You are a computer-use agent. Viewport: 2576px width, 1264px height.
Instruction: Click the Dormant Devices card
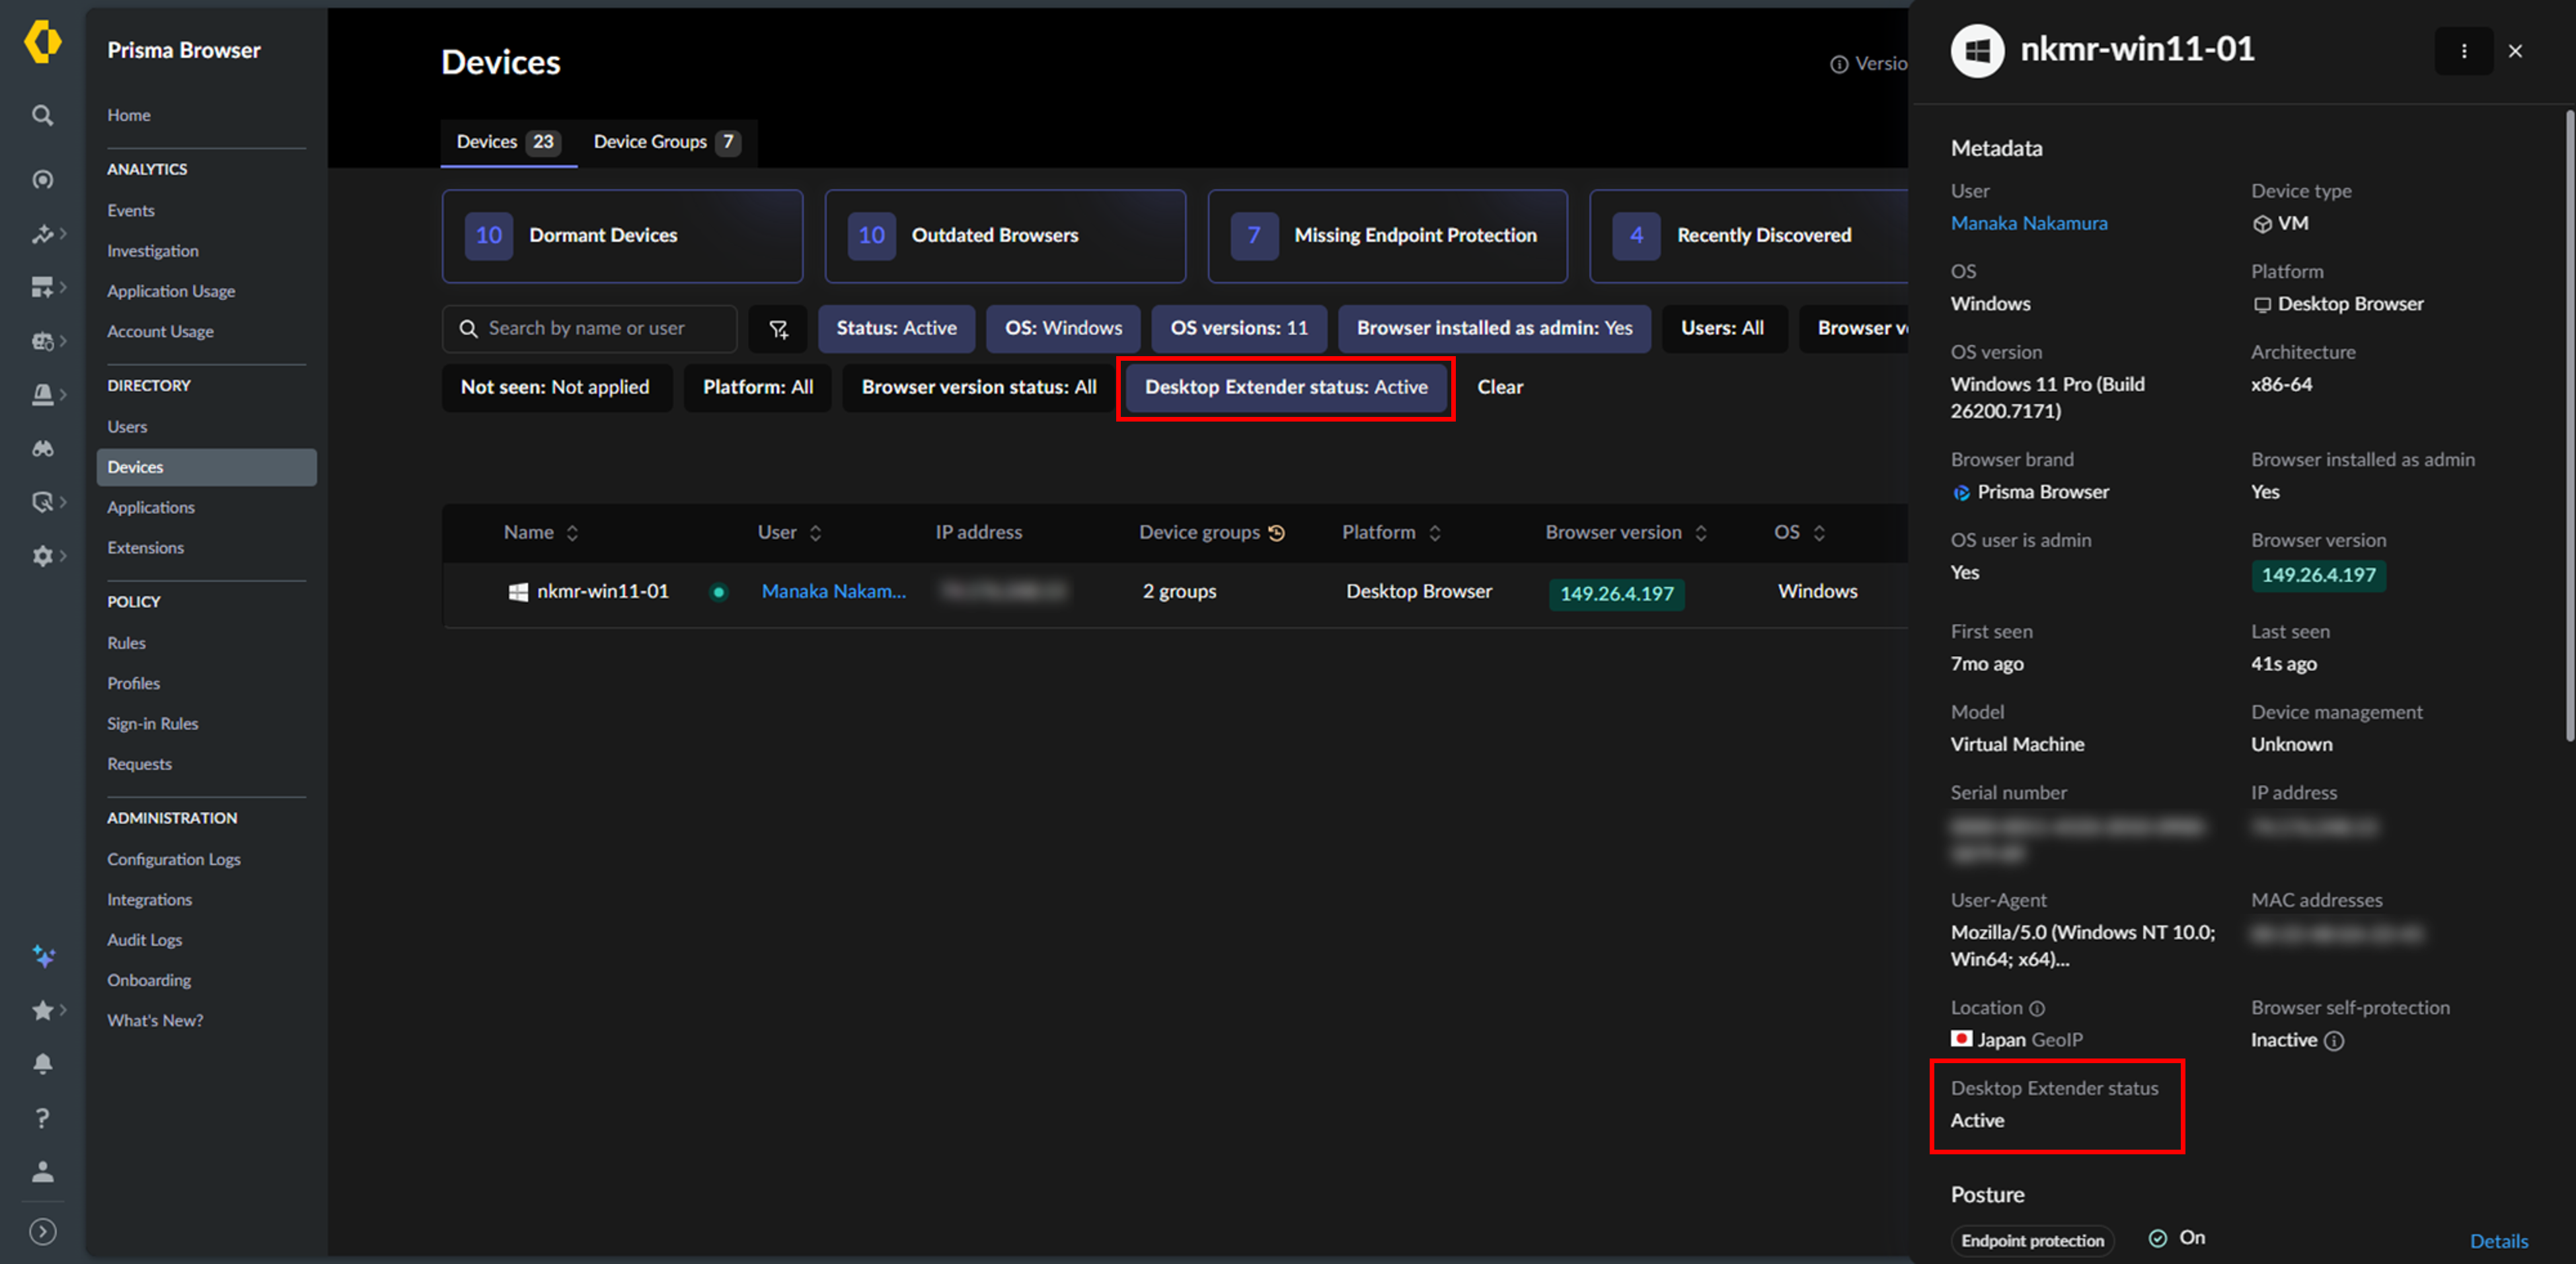click(623, 236)
